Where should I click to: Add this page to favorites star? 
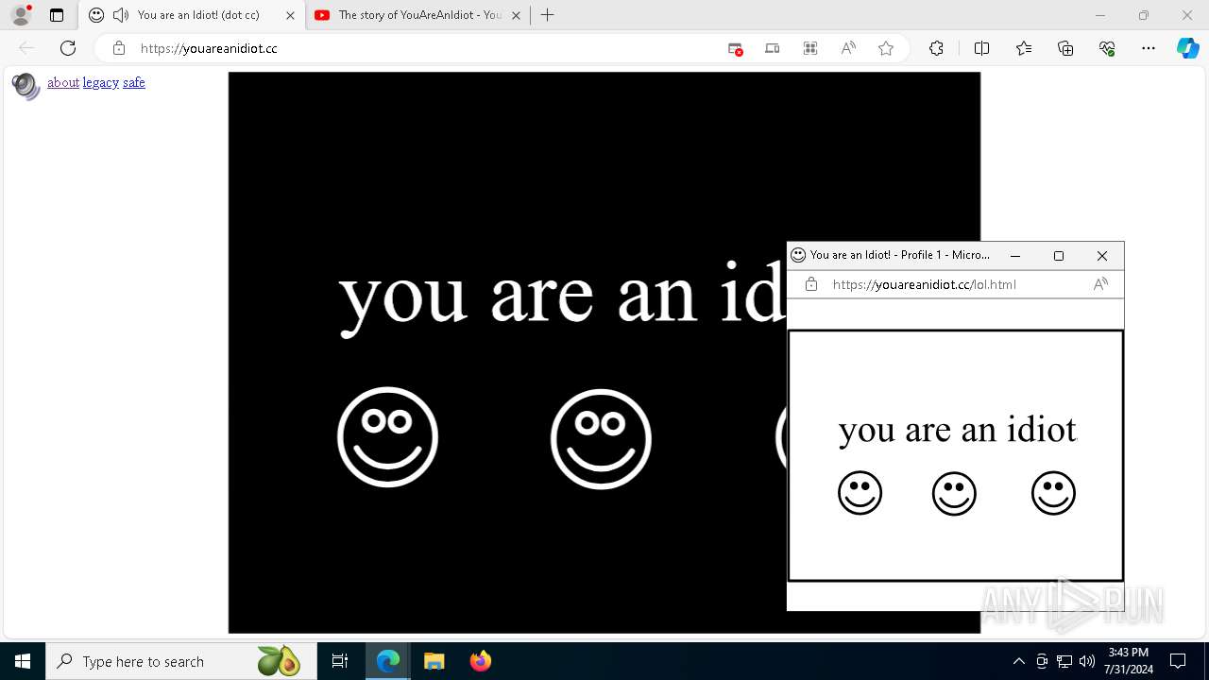tap(886, 48)
